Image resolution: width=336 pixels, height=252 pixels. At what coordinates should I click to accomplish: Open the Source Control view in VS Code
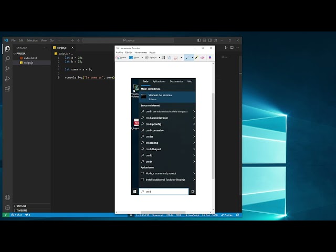(7, 69)
